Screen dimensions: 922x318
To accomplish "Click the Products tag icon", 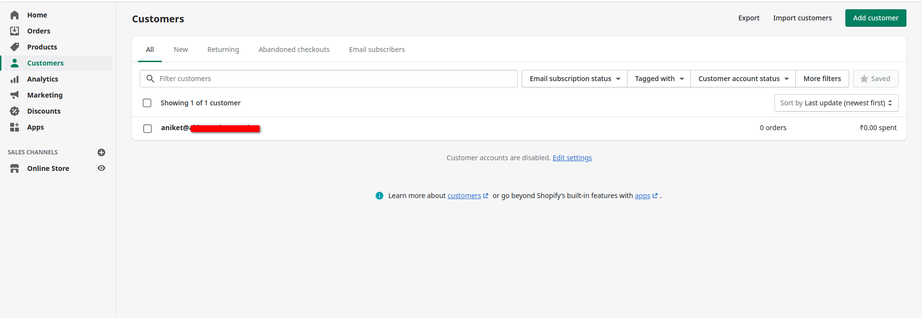I will coord(15,47).
